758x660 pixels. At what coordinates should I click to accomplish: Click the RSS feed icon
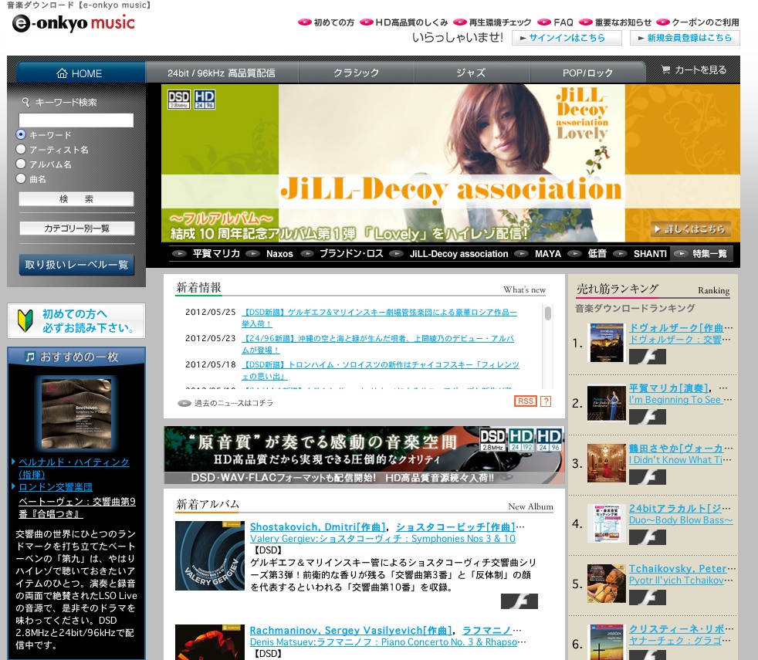(x=525, y=401)
